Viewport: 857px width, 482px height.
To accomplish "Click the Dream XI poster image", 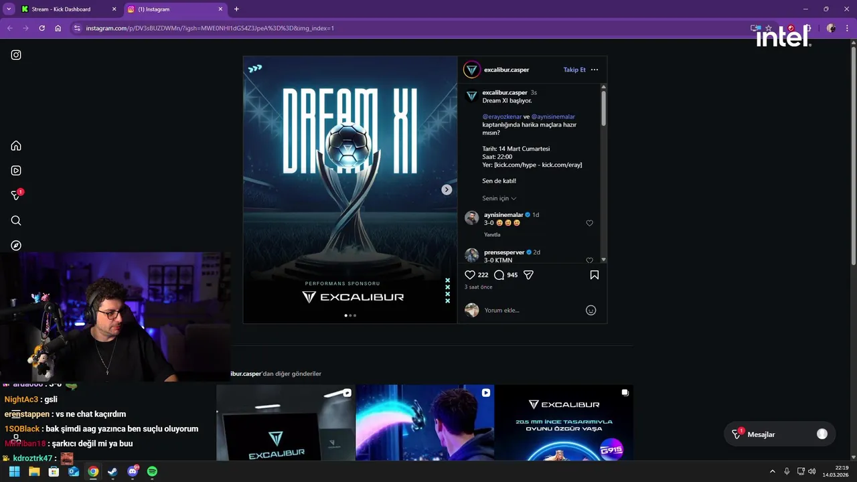I will pyautogui.click(x=350, y=190).
